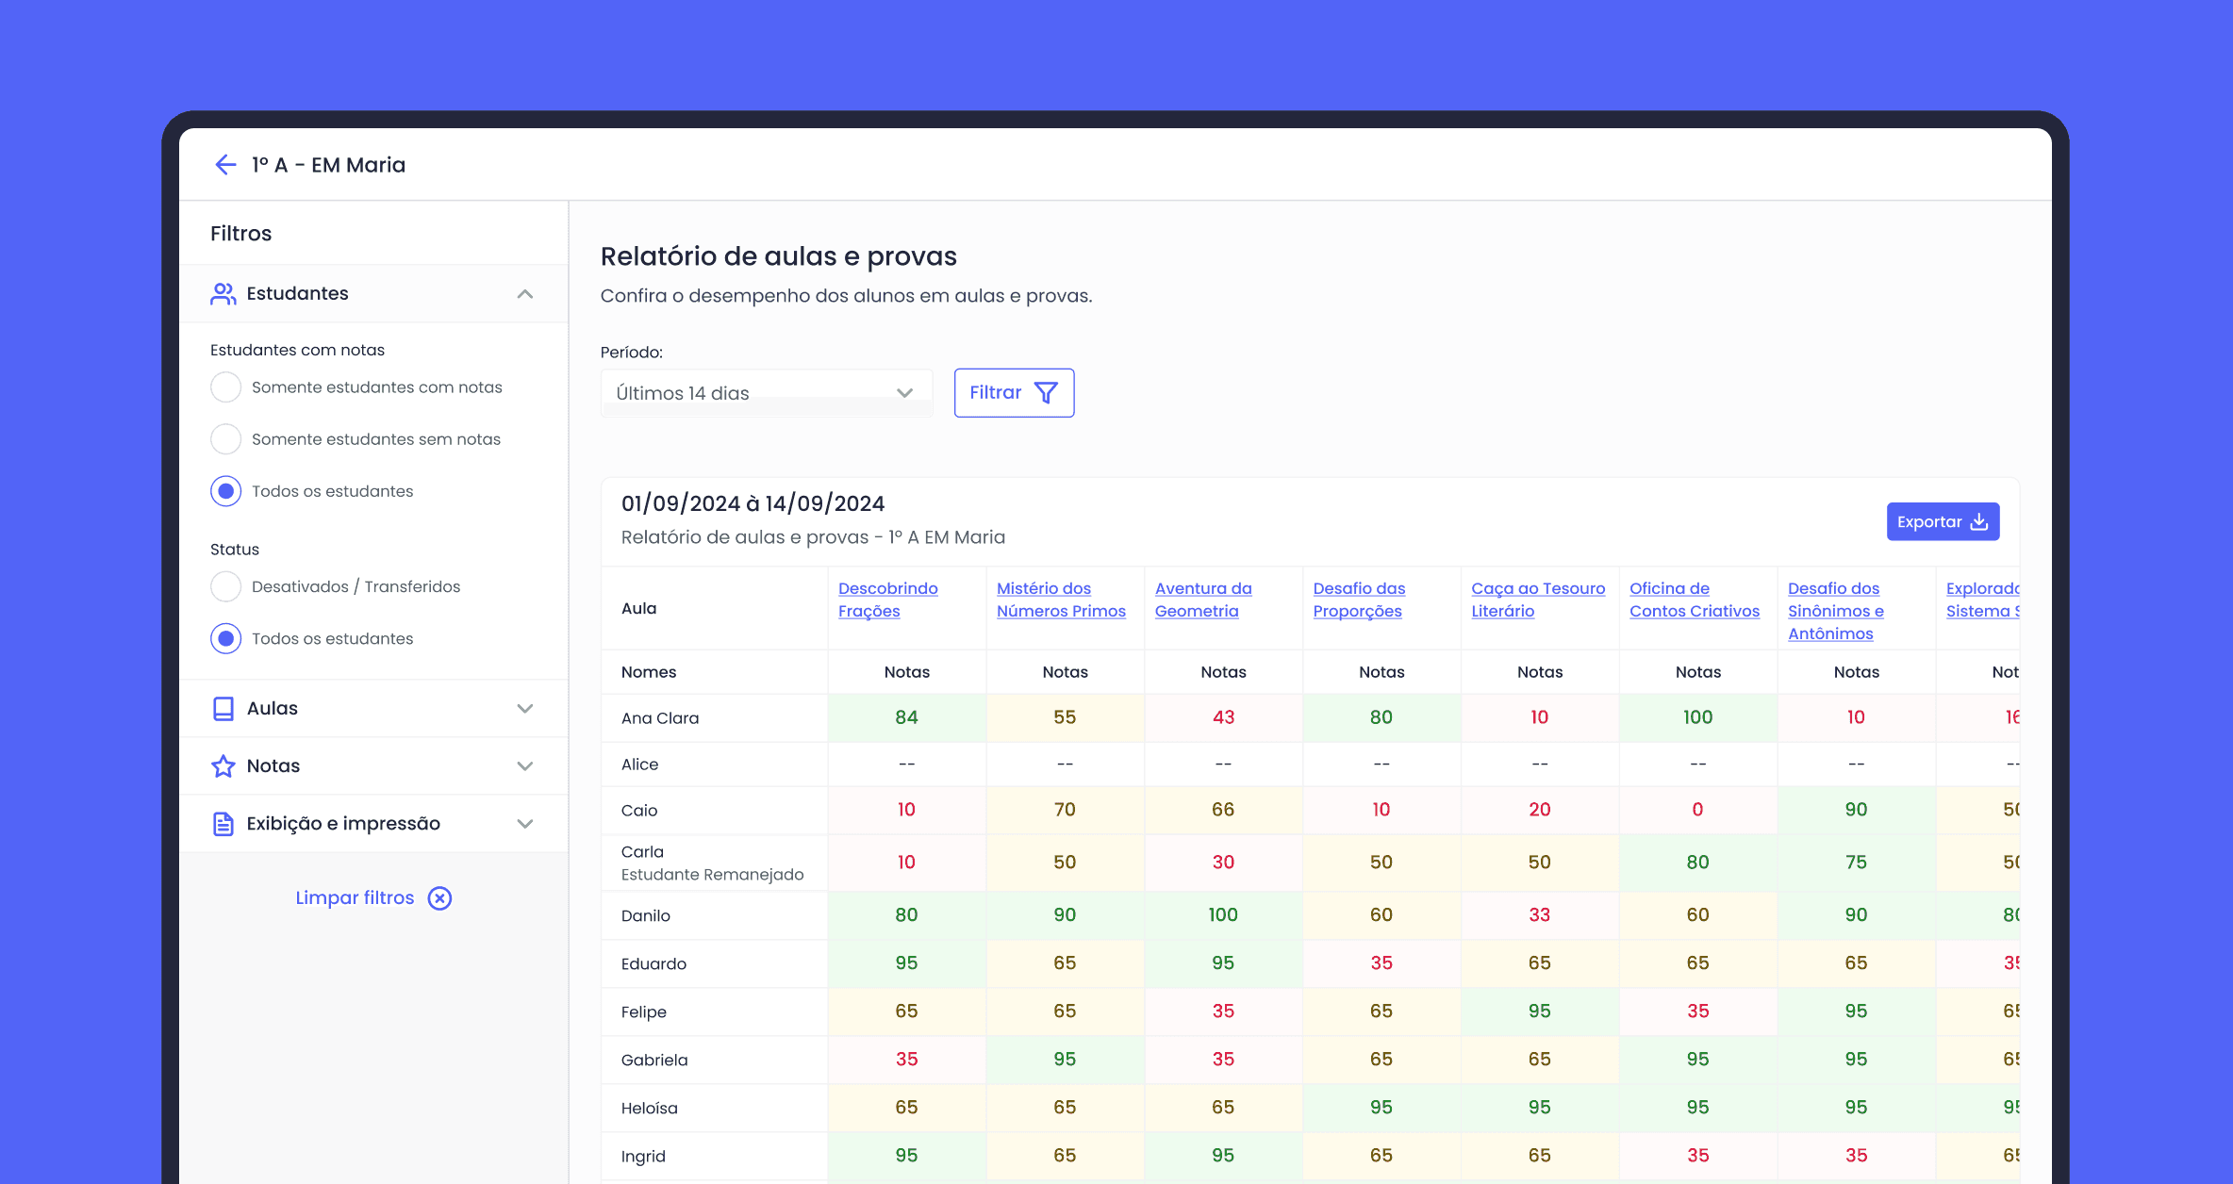Click Ana Clara's green 84 grade cell
2233x1184 pixels.
[906, 717]
